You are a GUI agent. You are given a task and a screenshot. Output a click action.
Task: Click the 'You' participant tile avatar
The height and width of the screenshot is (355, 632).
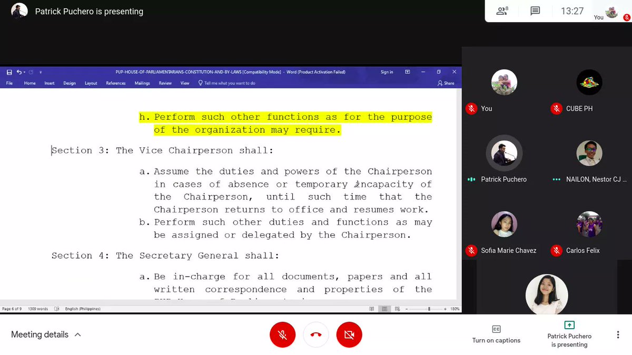504,83
